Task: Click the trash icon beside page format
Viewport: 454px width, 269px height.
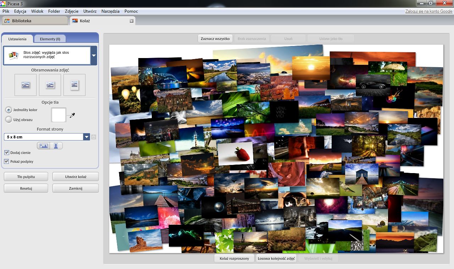Action: point(94,137)
